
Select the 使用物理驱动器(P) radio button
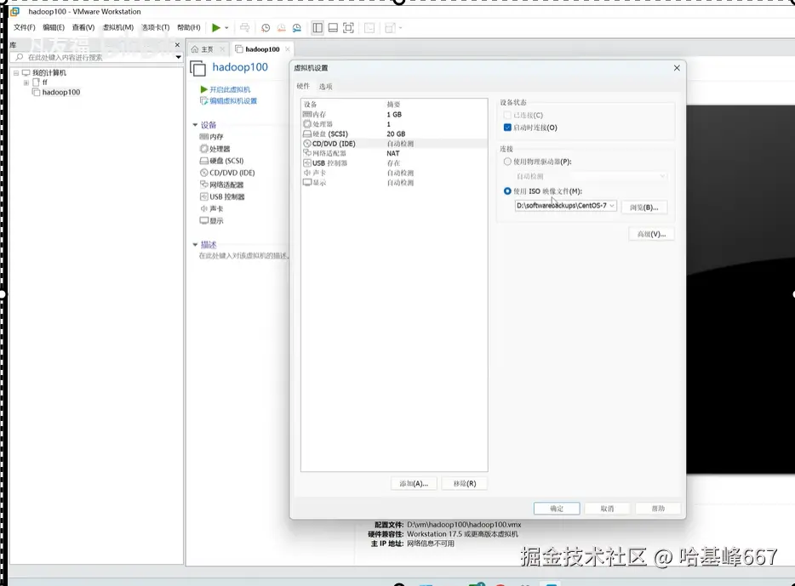(507, 162)
